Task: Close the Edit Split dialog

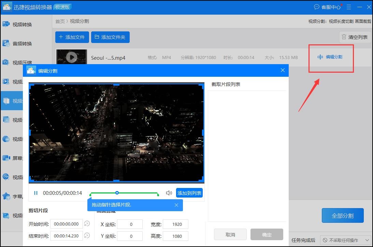Action: (x=283, y=70)
